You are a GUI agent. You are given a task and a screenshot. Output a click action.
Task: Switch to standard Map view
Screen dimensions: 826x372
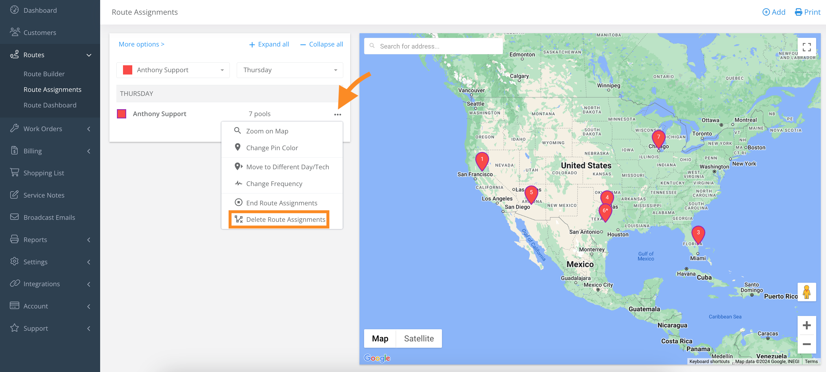point(380,338)
